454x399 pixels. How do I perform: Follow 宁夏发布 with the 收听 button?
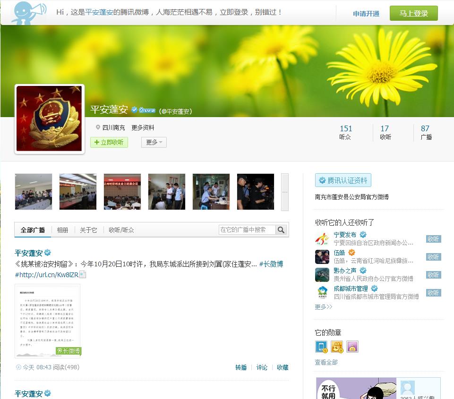click(x=433, y=239)
